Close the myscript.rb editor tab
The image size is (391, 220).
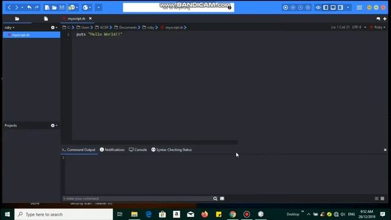tap(90, 18)
